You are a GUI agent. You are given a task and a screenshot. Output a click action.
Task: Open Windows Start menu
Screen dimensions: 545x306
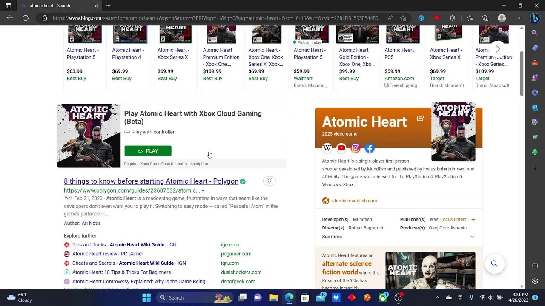pyautogui.click(x=146, y=297)
